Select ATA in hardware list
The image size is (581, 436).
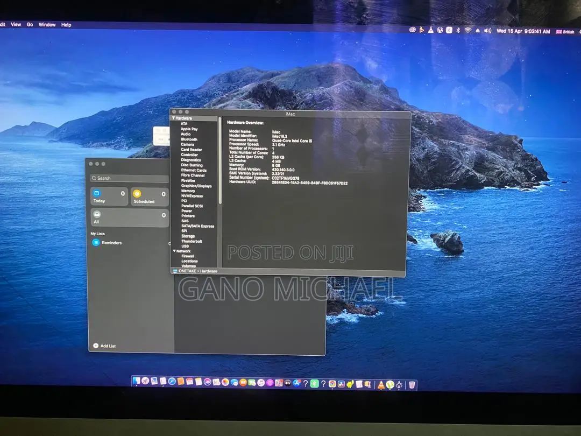pyautogui.click(x=184, y=123)
